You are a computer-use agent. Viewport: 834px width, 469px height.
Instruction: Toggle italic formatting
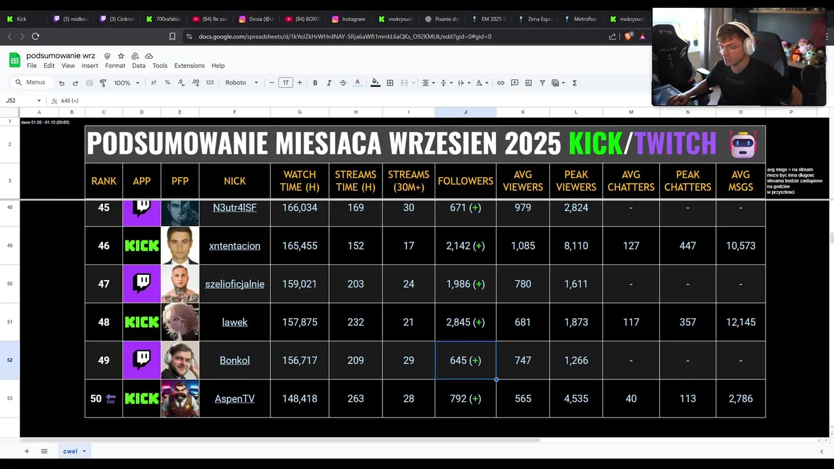329,83
